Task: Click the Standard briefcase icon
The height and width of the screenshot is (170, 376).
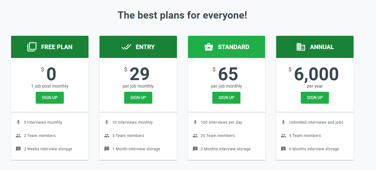Action: click(209, 47)
